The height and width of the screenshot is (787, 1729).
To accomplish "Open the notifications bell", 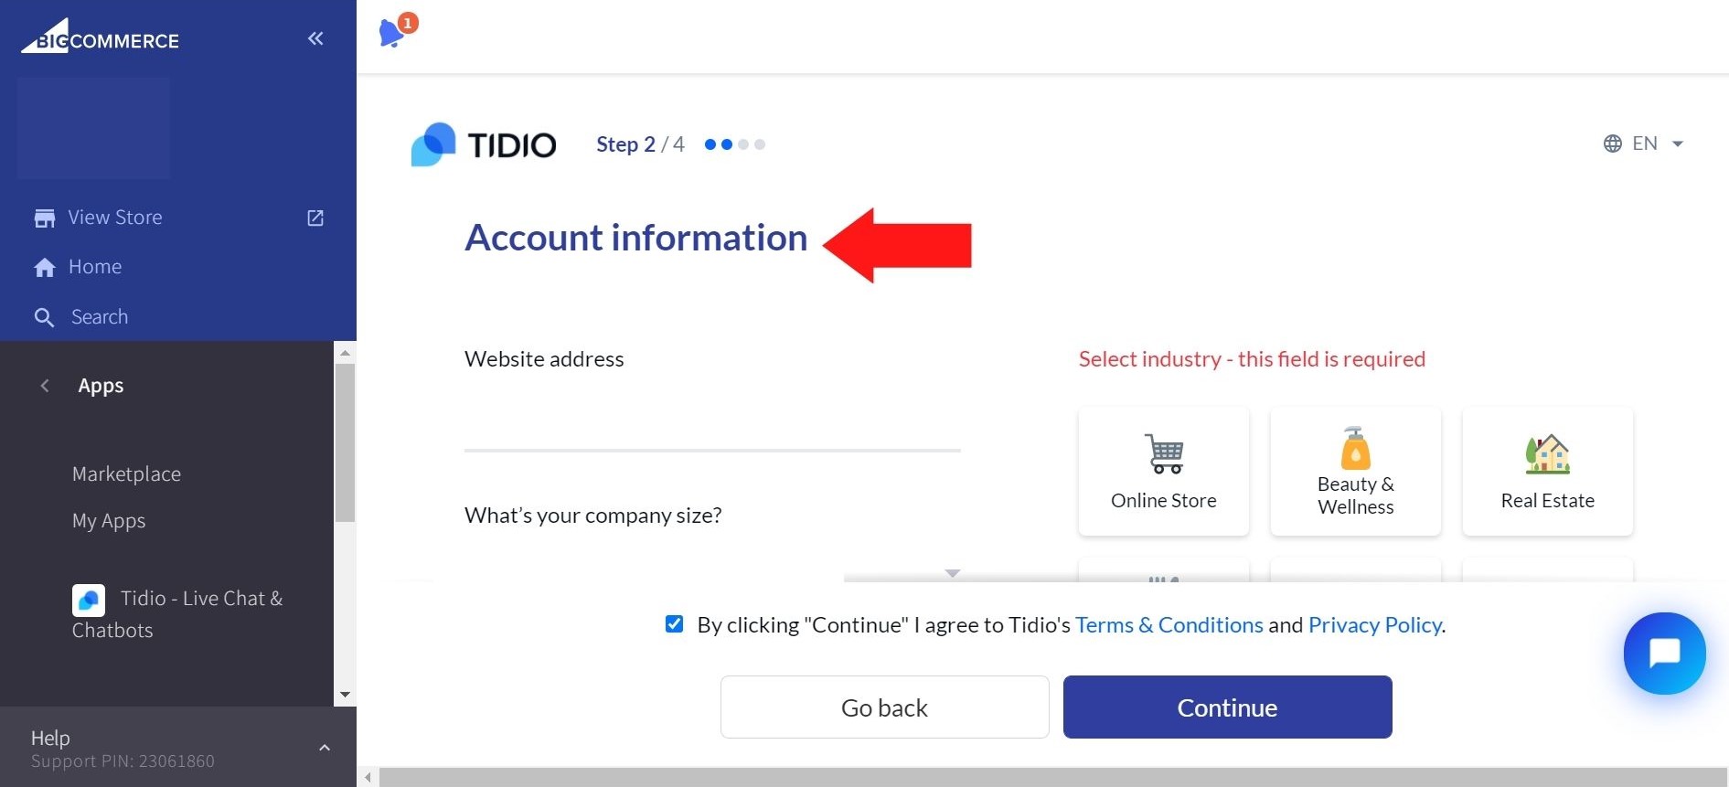I will [x=392, y=33].
